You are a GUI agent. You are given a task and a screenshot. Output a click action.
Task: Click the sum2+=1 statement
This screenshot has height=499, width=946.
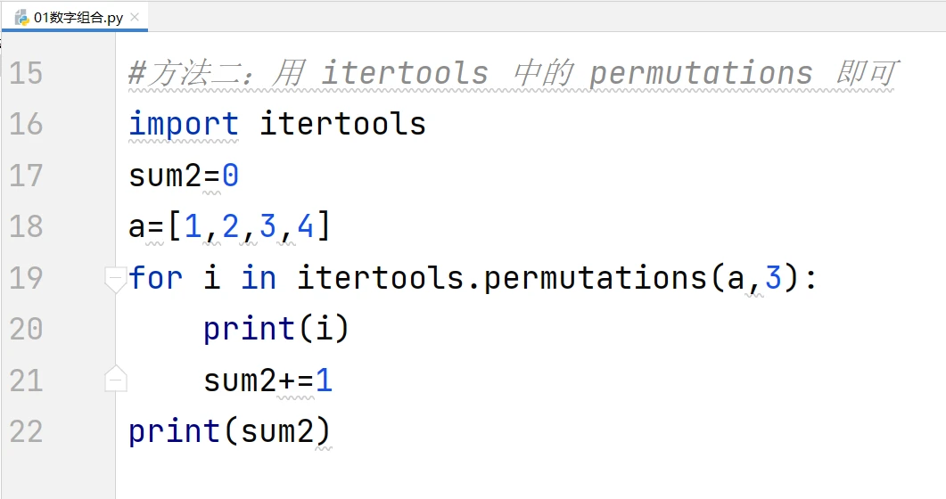pyautogui.click(x=267, y=381)
